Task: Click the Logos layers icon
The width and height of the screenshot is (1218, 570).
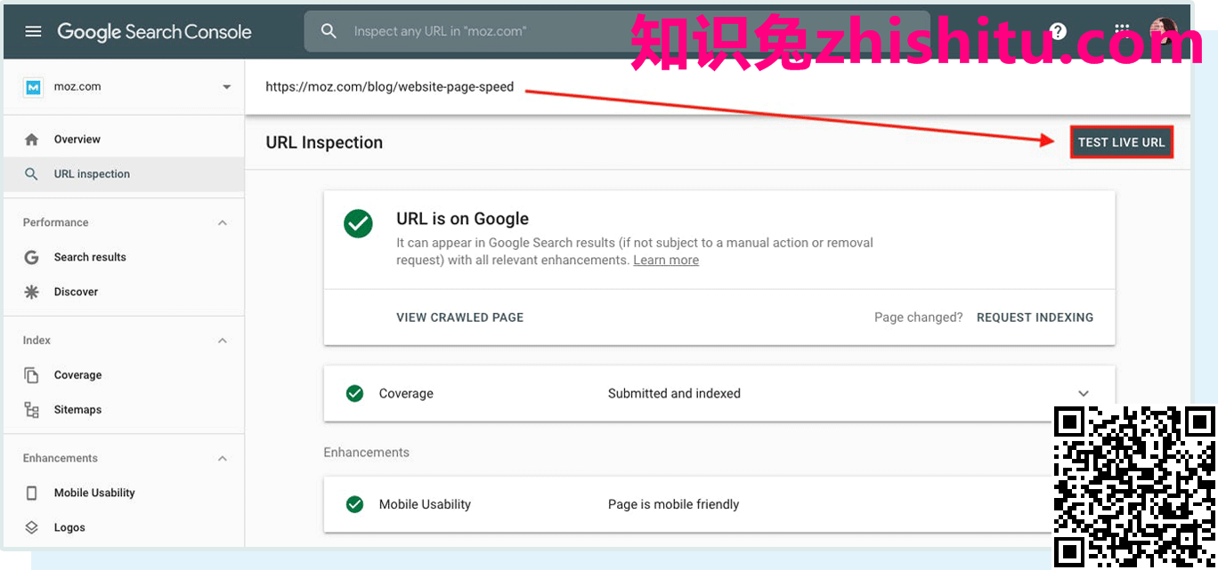Action: [x=32, y=527]
